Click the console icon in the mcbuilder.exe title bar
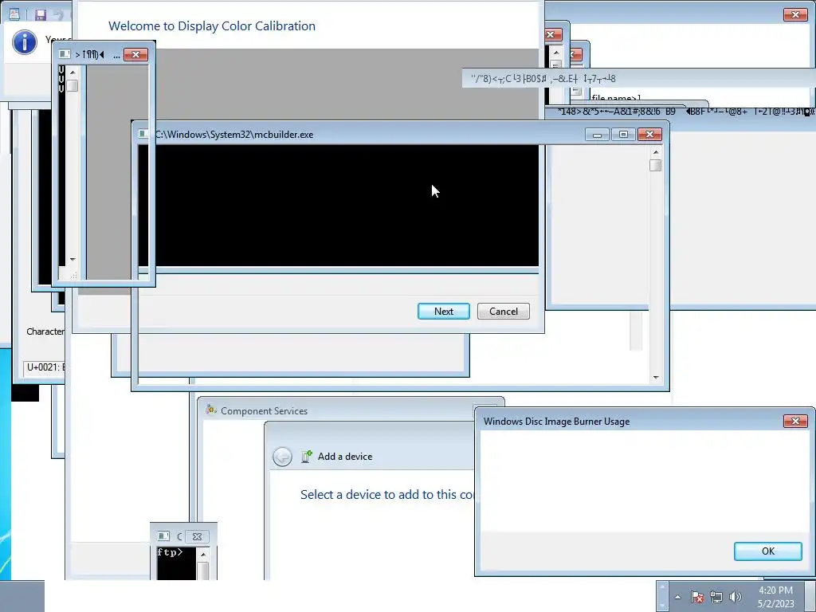816x612 pixels. click(143, 134)
